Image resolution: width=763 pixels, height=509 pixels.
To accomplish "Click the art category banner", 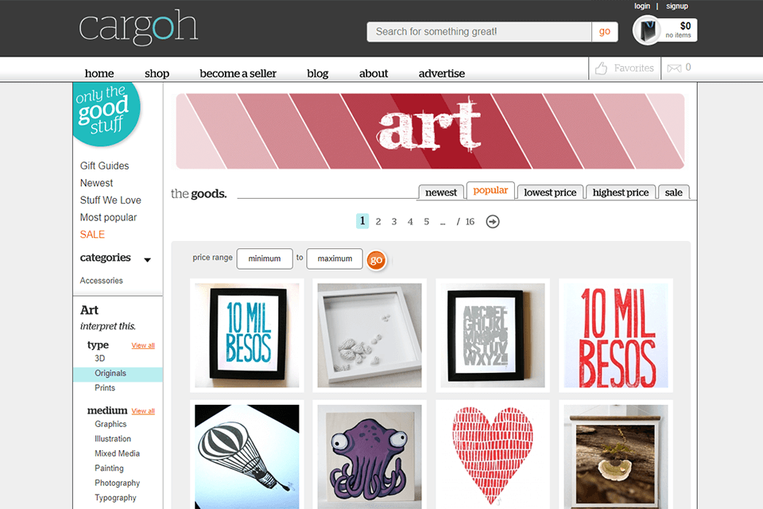I will click(430, 131).
